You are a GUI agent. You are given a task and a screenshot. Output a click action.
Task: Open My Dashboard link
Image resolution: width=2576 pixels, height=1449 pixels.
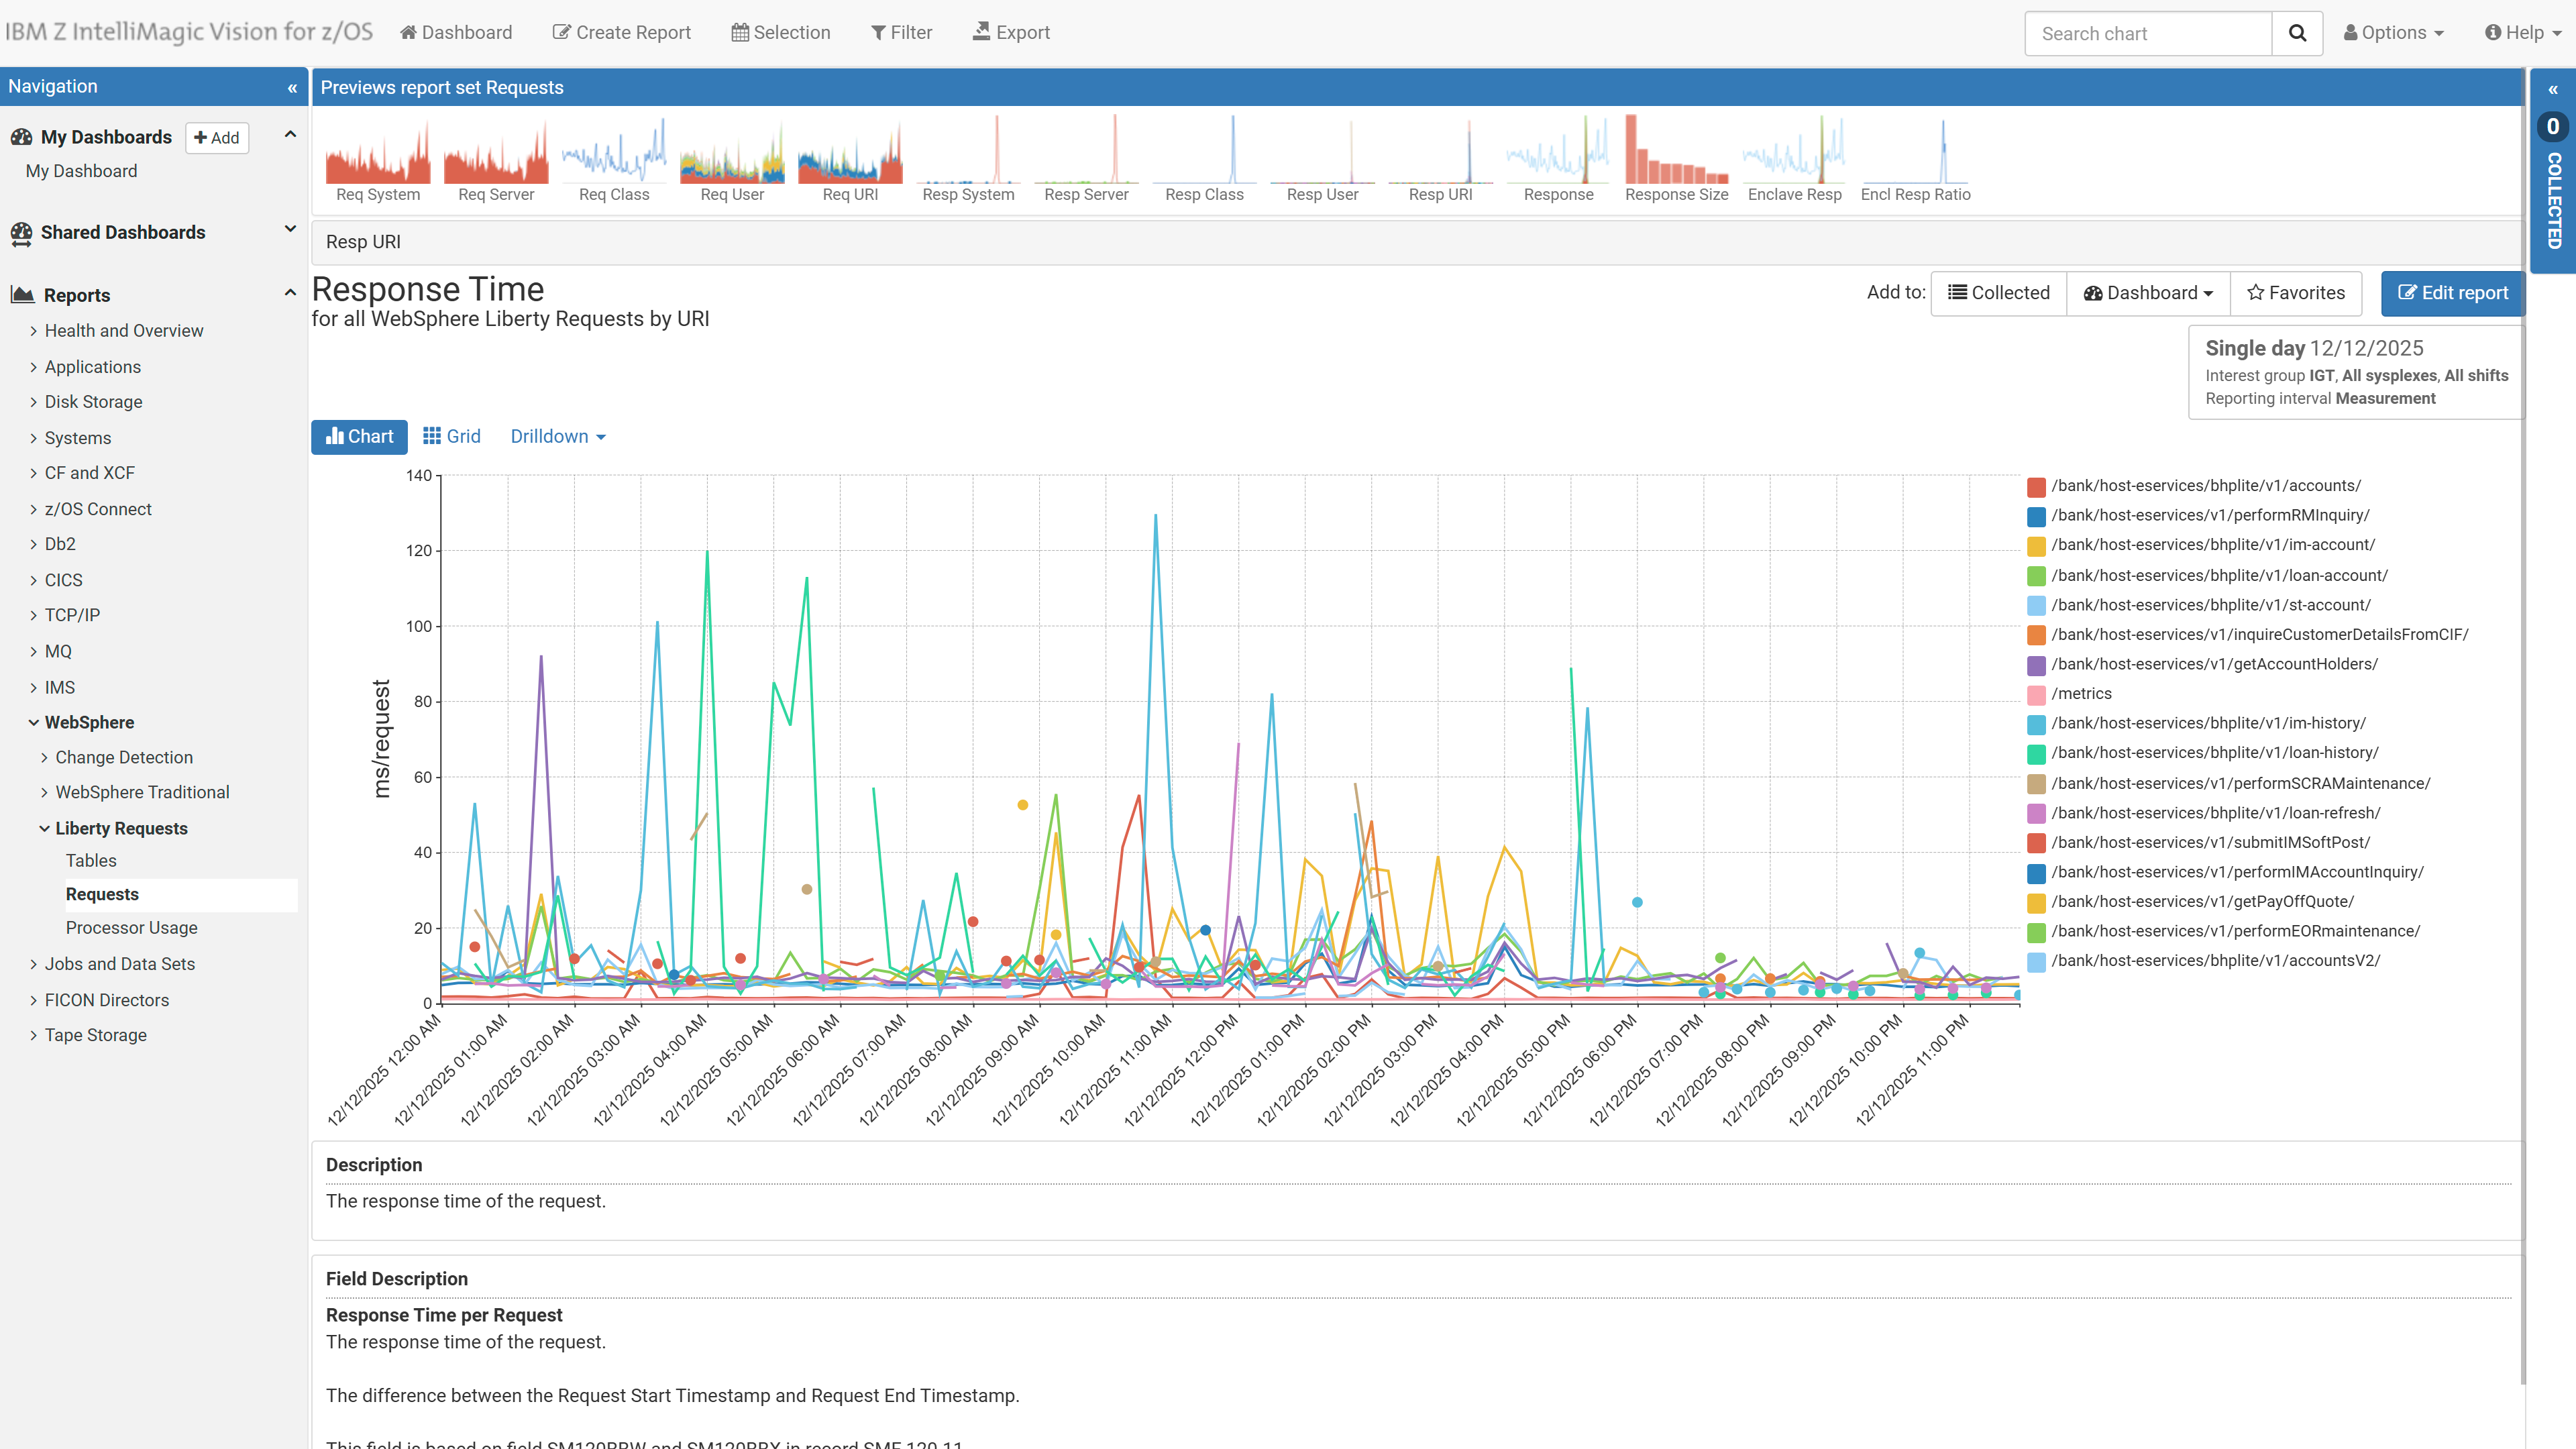coord(81,171)
